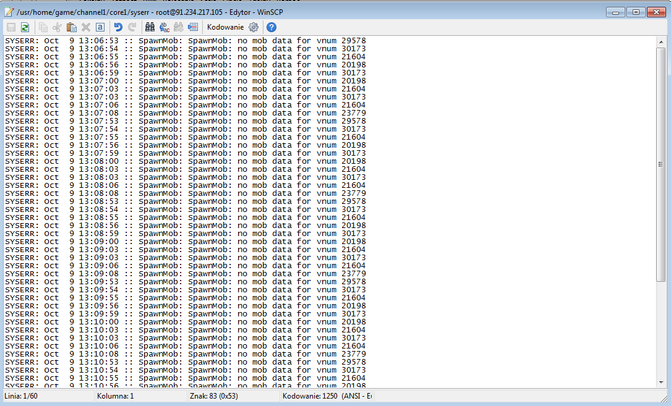Image resolution: width=671 pixels, height=406 pixels.
Task: Click the vertical scrollbar thumb
Action: point(660,164)
